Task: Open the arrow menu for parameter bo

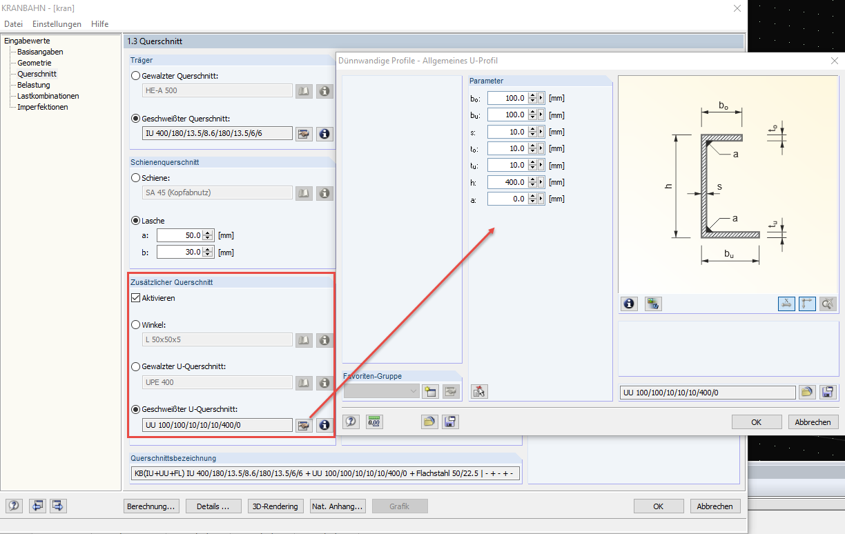Action: (541, 98)
